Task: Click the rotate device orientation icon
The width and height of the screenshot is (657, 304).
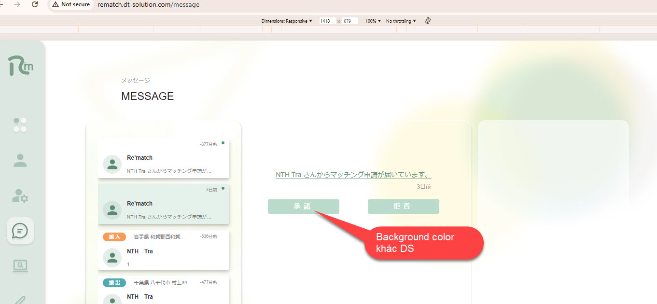Action: pyautogui.click(x=428, y=21)
